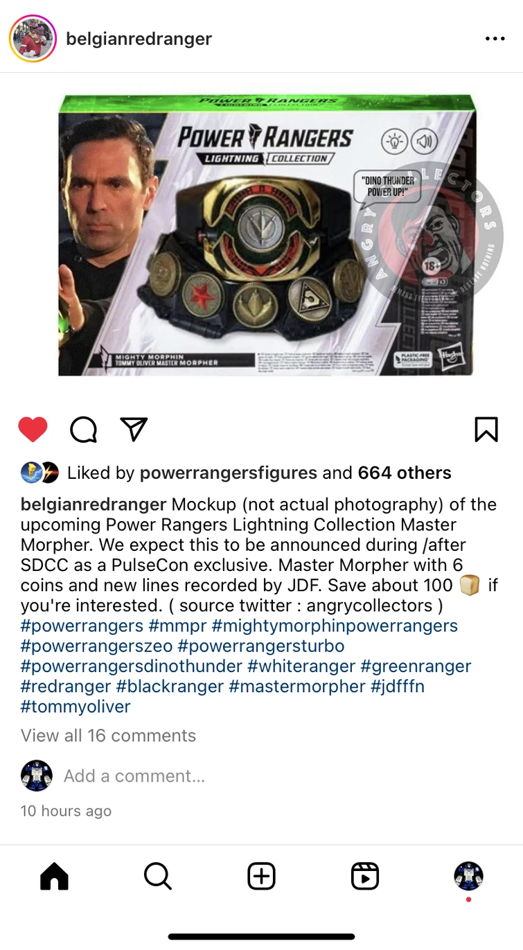This screenshot has width=523, height=950.
Task: Focus the Add a comment field
Action: click(x=134, y=776)
